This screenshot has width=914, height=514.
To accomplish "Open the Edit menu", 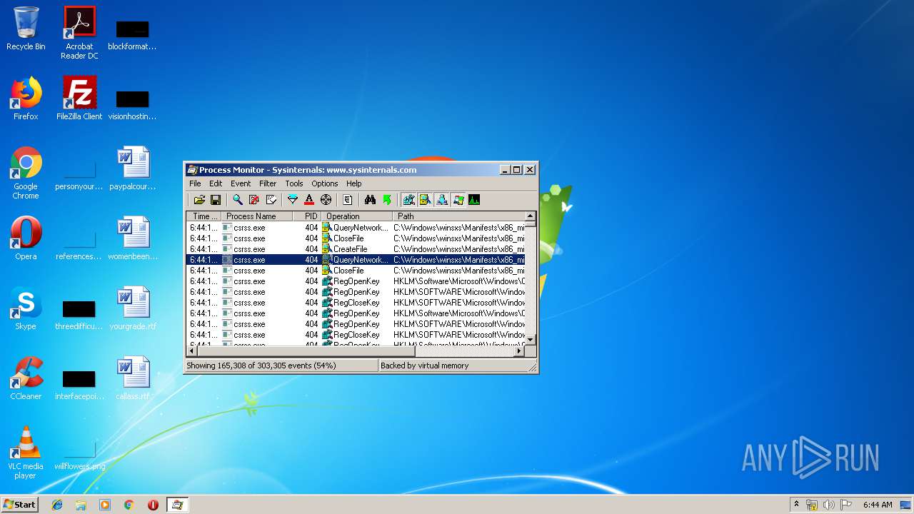I will click(x=215, y=183).
